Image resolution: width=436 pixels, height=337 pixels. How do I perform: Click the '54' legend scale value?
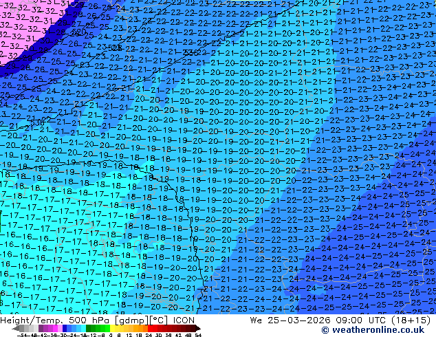coord(198,335)
